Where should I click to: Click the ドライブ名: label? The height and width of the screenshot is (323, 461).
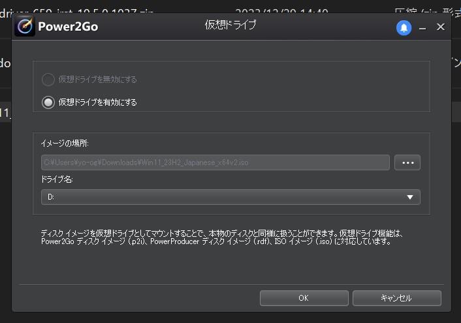coord(57,179)
